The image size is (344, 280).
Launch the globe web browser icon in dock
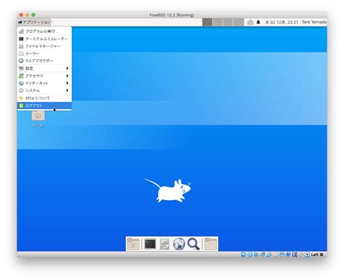coord(179,244)
